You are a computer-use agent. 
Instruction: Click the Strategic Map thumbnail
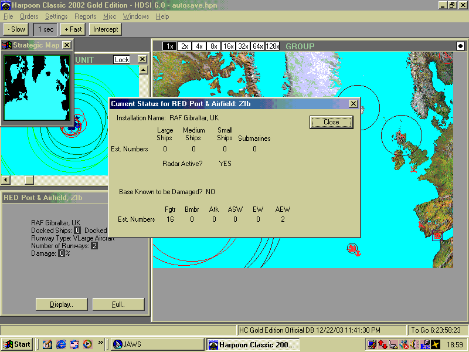click(37, 87)
